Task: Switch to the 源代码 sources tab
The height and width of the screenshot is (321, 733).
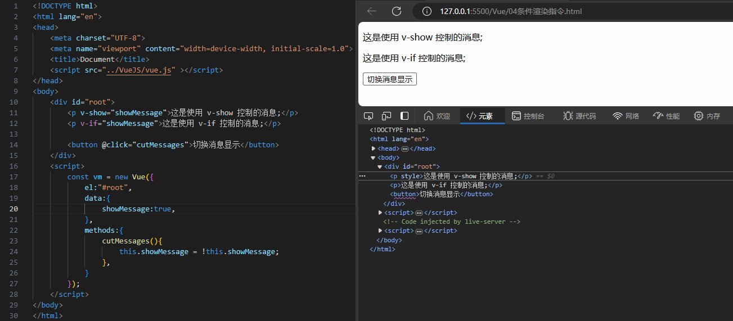Action: 579,116
